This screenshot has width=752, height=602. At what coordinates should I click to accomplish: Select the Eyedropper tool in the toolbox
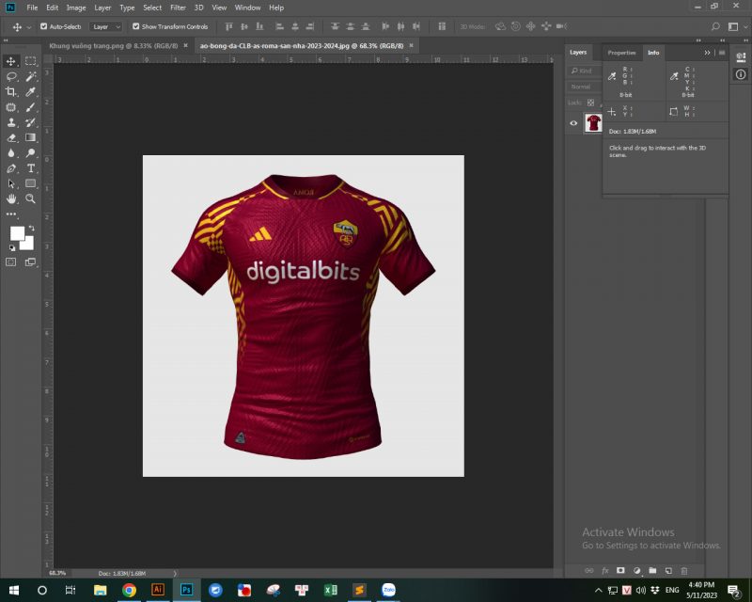click(31, 91)
